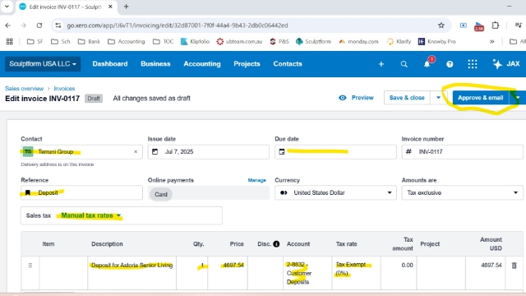Grab the line item drag handle

pyautogui.click(x=30, y=266)
